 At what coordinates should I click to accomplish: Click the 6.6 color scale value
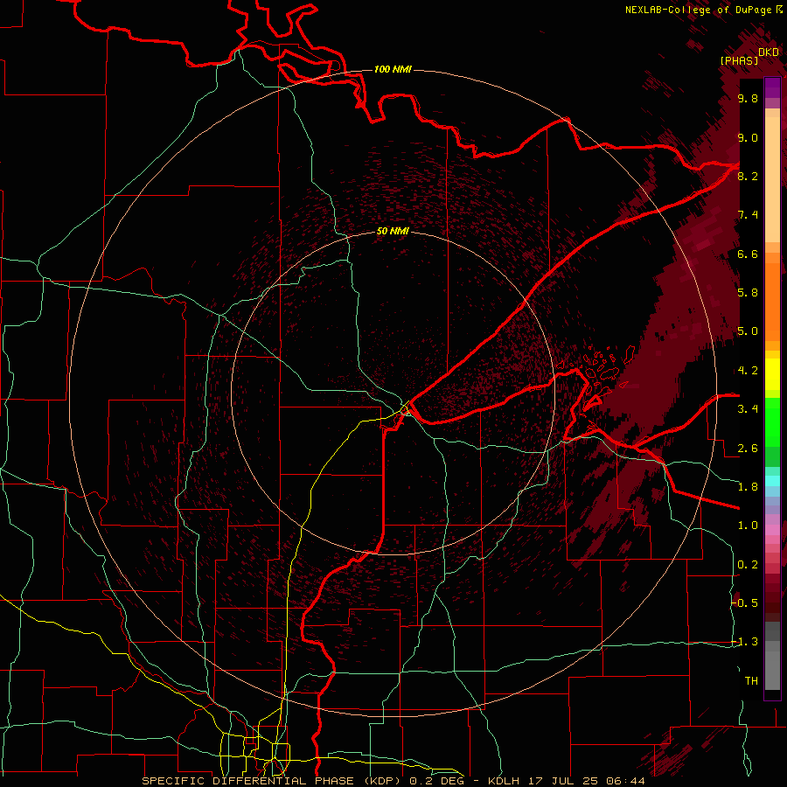(x=748, y=254)
